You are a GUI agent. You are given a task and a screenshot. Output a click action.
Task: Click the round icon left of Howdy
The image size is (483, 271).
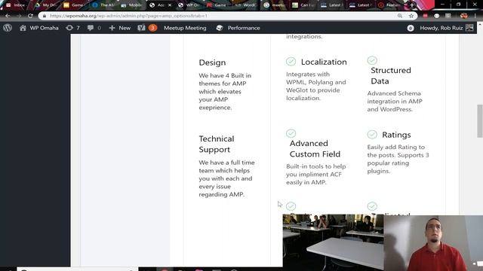coord(411,28)
